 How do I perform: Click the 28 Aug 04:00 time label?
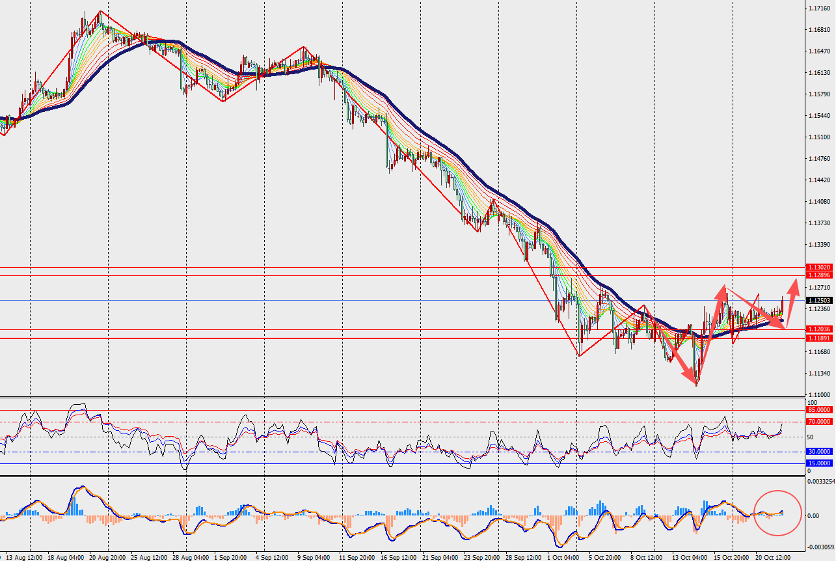click(191, 558)
